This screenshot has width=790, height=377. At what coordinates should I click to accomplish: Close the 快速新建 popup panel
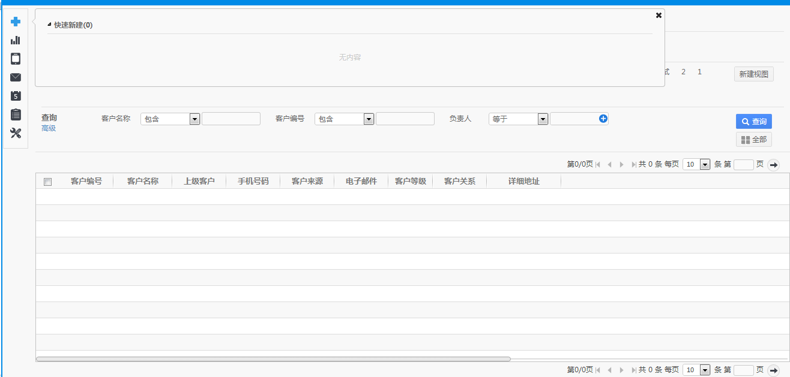(x=659, y=16)
